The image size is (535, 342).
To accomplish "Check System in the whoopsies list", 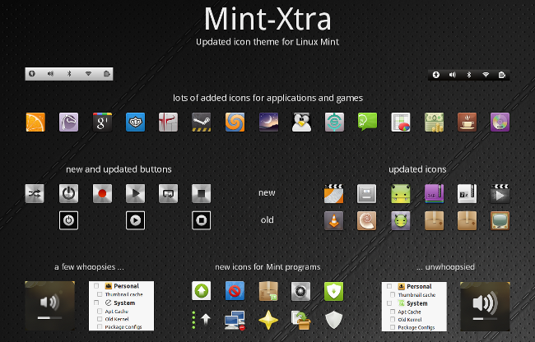I will point(96,303).
